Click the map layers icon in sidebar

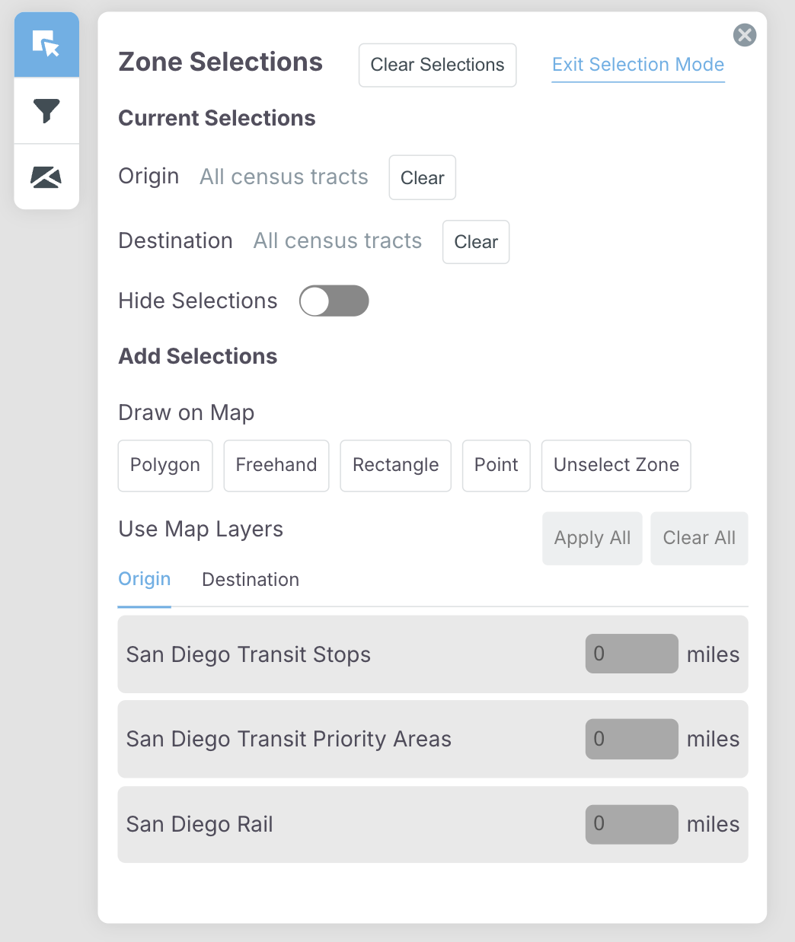click(46, 177)
